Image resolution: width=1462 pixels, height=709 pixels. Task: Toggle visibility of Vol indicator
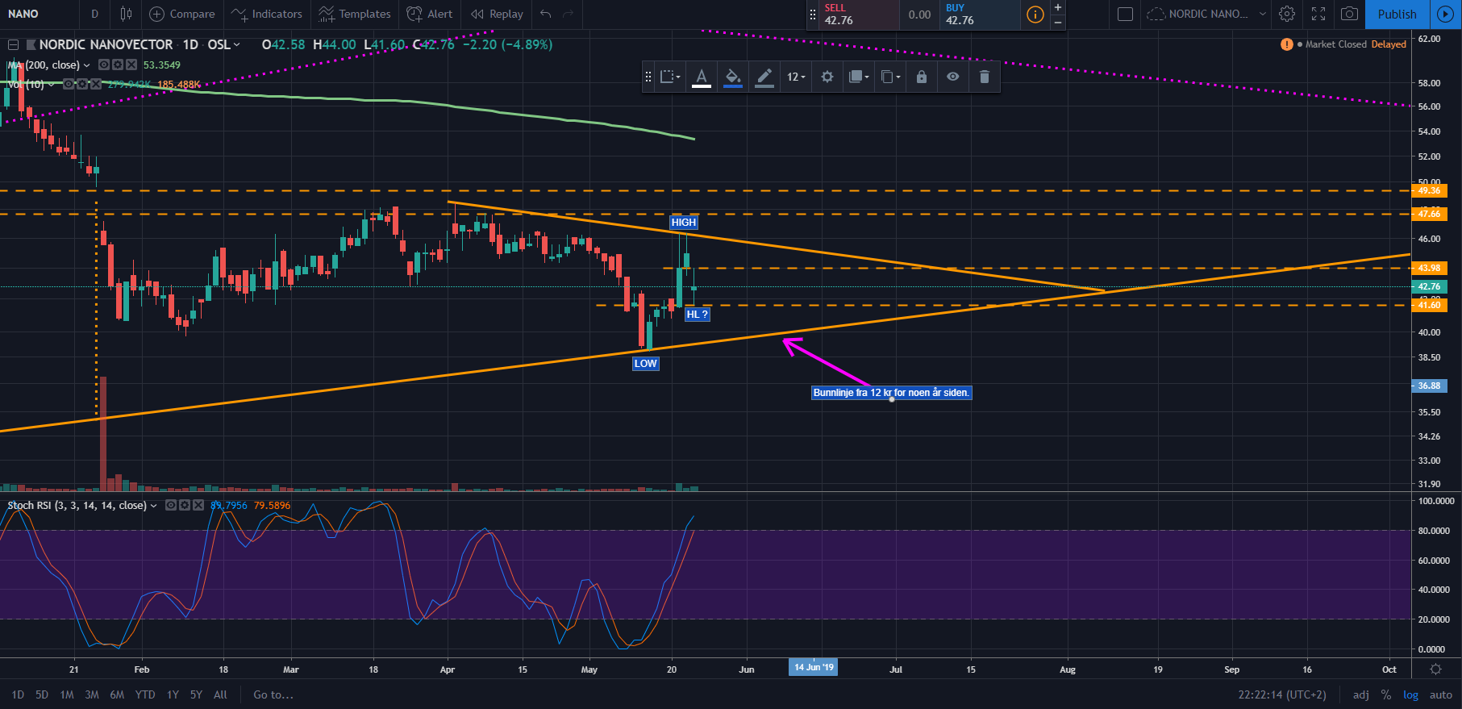pos(69,84)
